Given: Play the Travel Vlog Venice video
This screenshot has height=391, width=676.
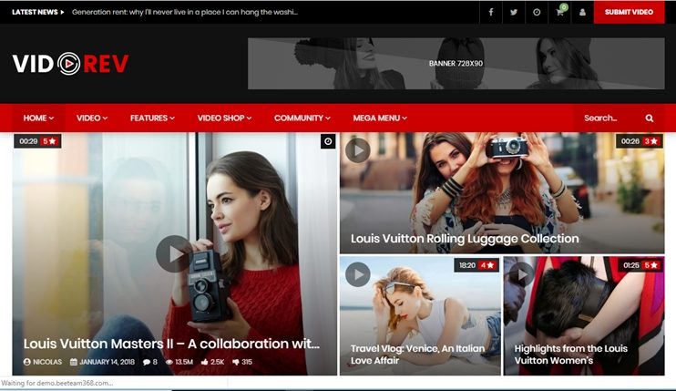Looking at the screenshot, I should pyautogui.click(x=357, y=274).
